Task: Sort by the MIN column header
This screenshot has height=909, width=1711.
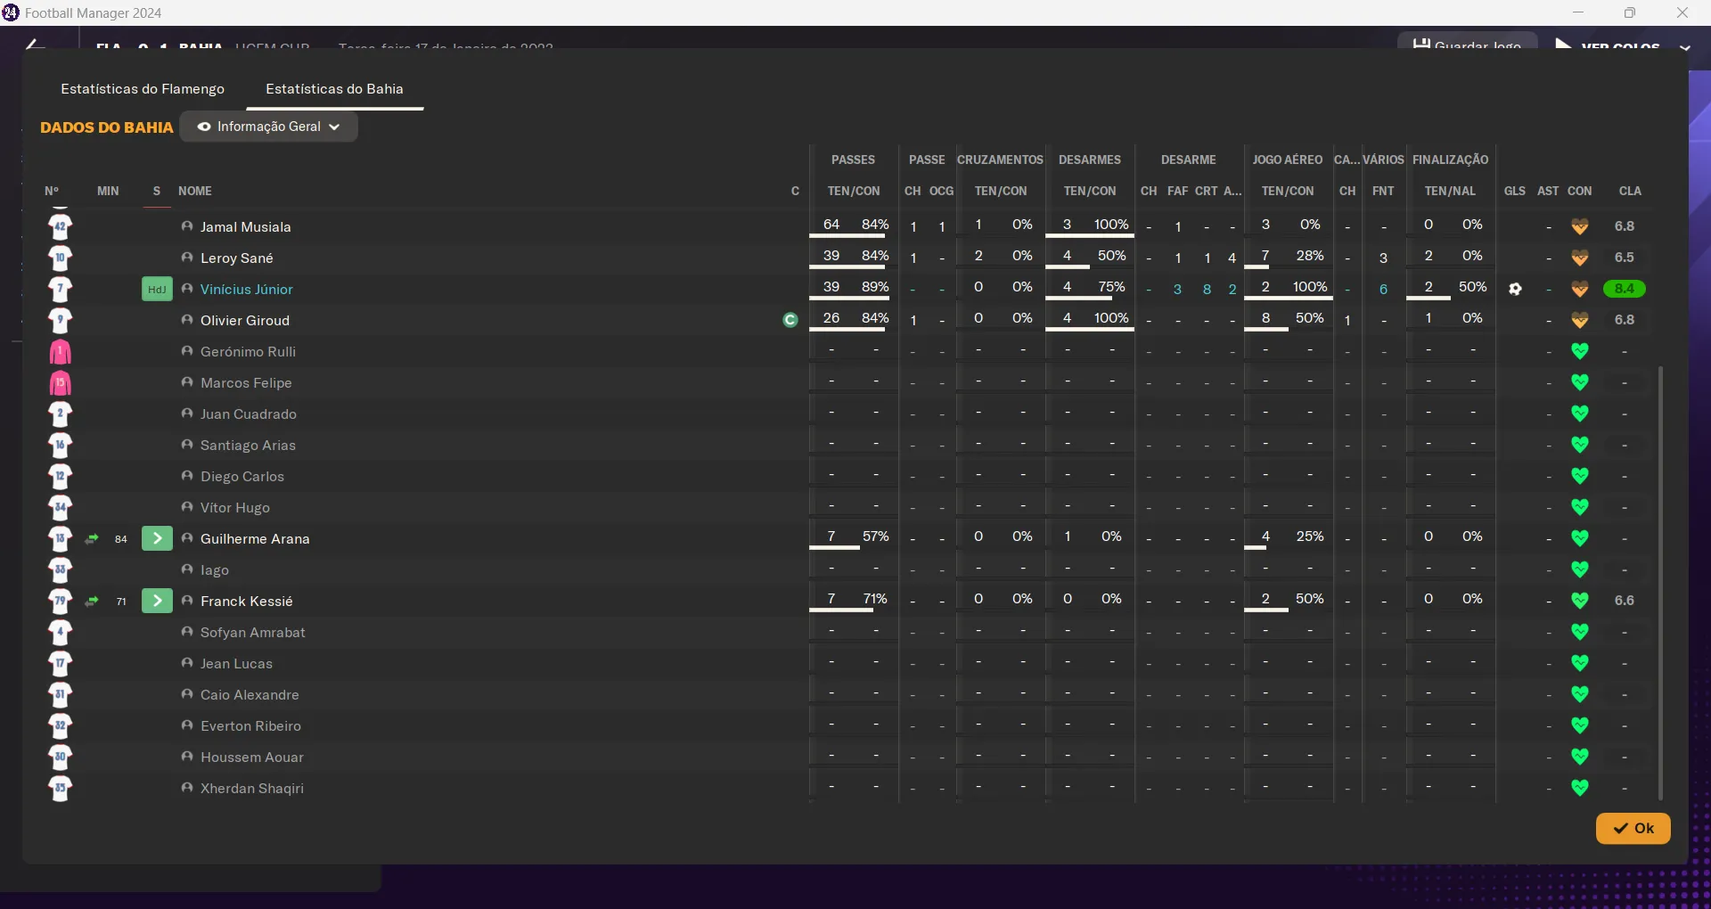Action: click(x=108, y=192)
